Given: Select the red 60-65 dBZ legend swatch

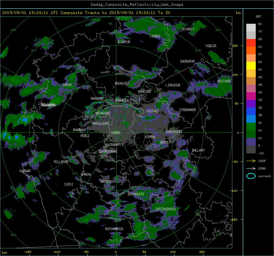Looking at the screenshot, I should pos(251,43).
